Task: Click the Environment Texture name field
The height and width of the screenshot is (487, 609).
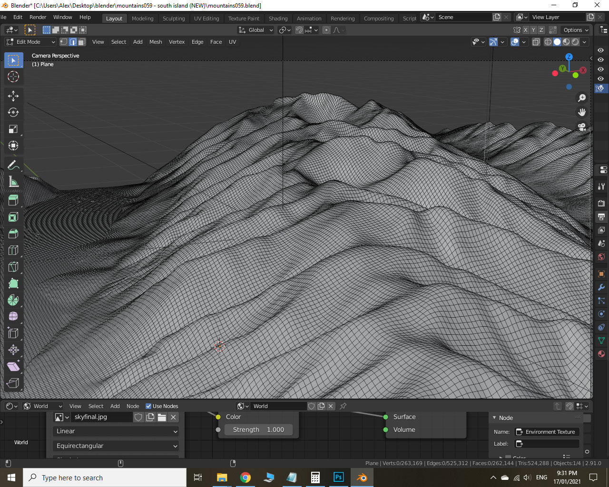Action: click(547, 432)
